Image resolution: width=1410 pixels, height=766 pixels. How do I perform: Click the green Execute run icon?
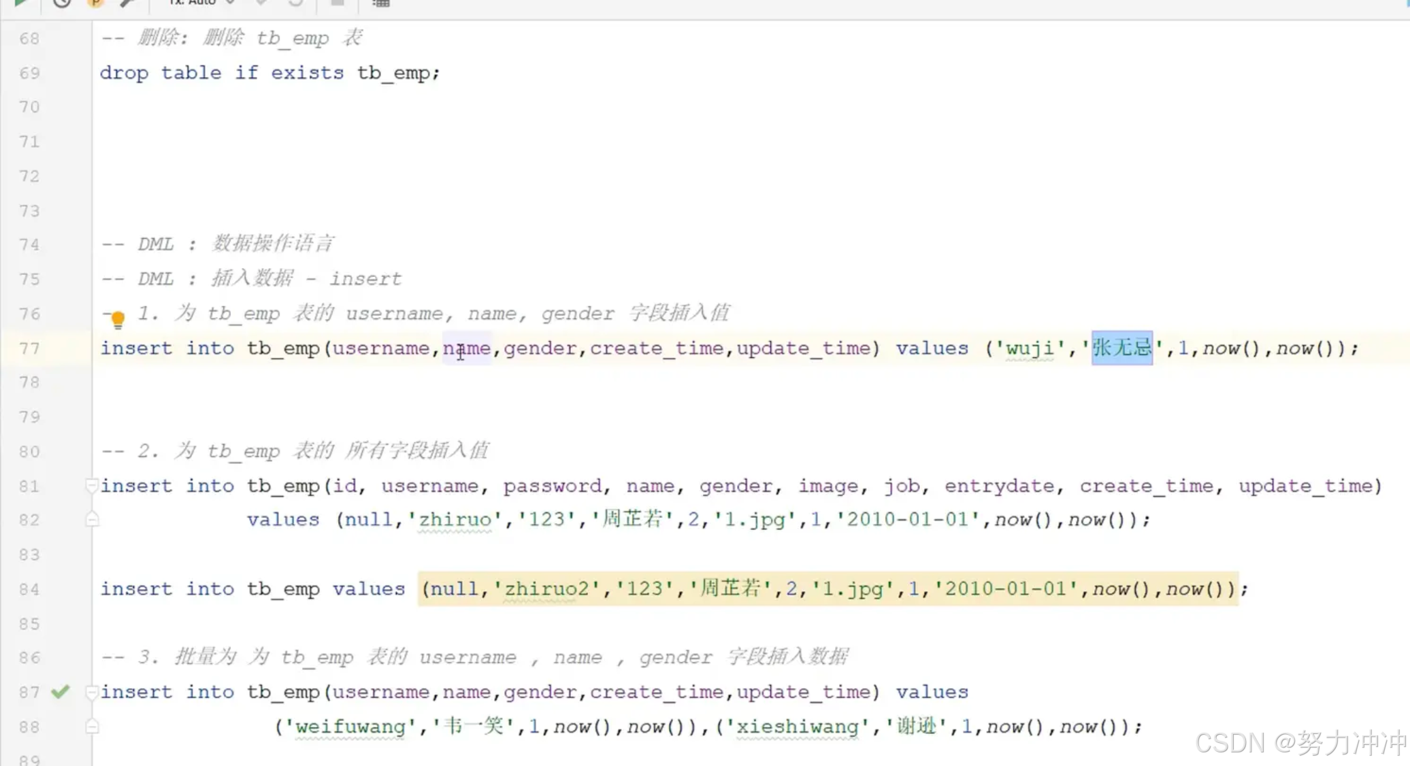coord(20,3)
